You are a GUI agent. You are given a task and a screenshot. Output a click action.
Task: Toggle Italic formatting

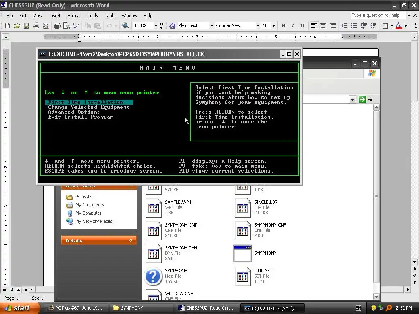293,26
